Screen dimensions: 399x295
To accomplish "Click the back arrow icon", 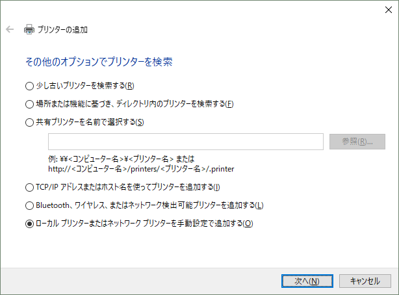I will (x=10, y=29).
